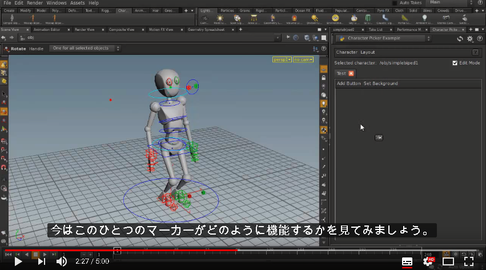This screenshot has height=270, width=486.
Task: Select the Spot Light shelf tool
Action: (237, 19)
